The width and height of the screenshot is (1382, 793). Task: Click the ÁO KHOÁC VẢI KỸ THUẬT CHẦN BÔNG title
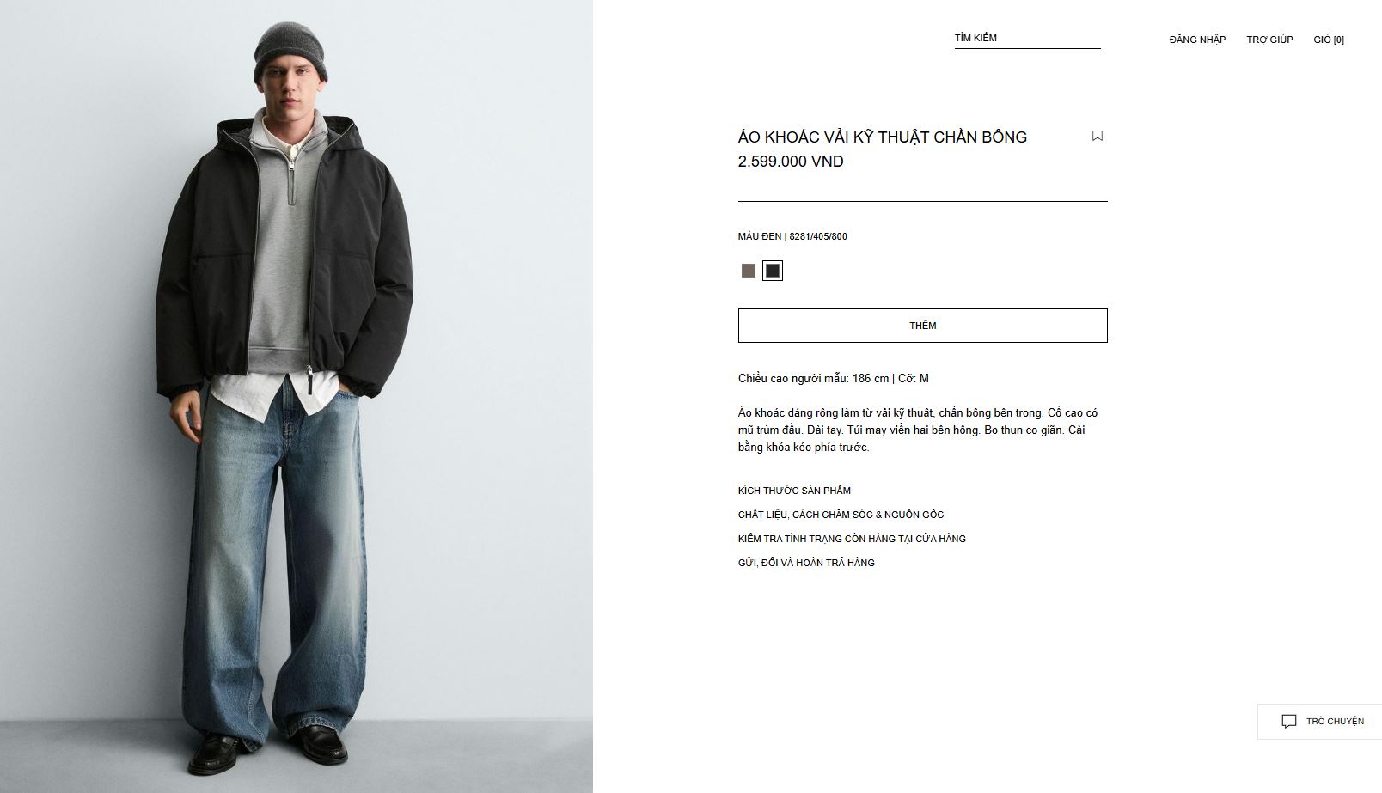(x=883, y=137)
